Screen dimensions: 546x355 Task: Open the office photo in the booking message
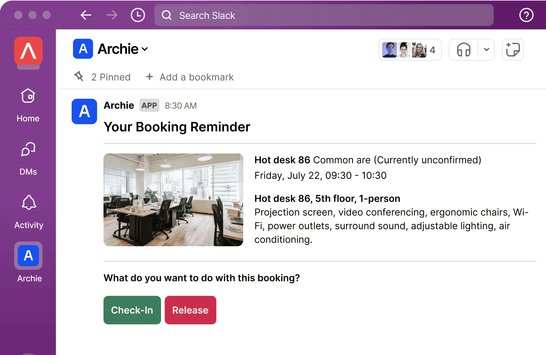(x=173, y=200)
